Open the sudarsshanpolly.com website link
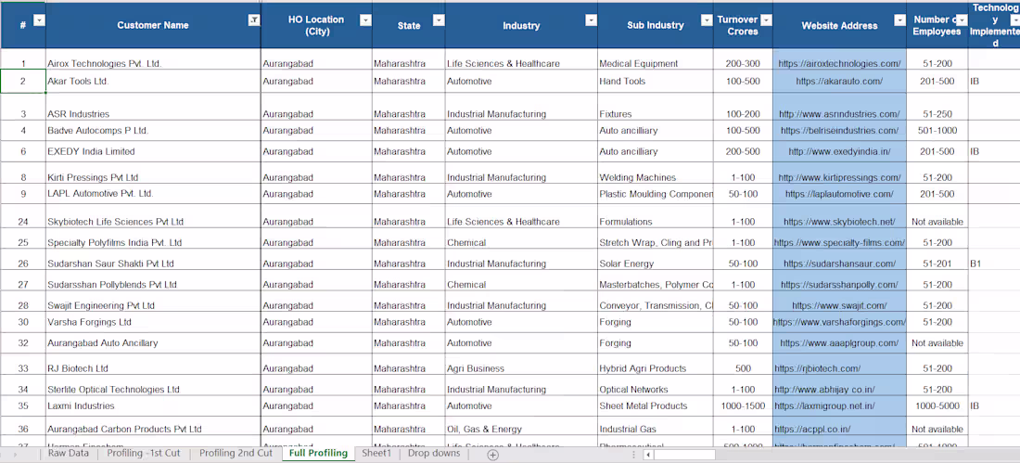Image resolution: width=1020 pixels, height=463 pixels. 839,285
